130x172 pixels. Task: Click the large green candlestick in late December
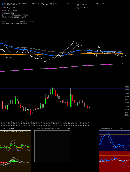coord(71,101)
